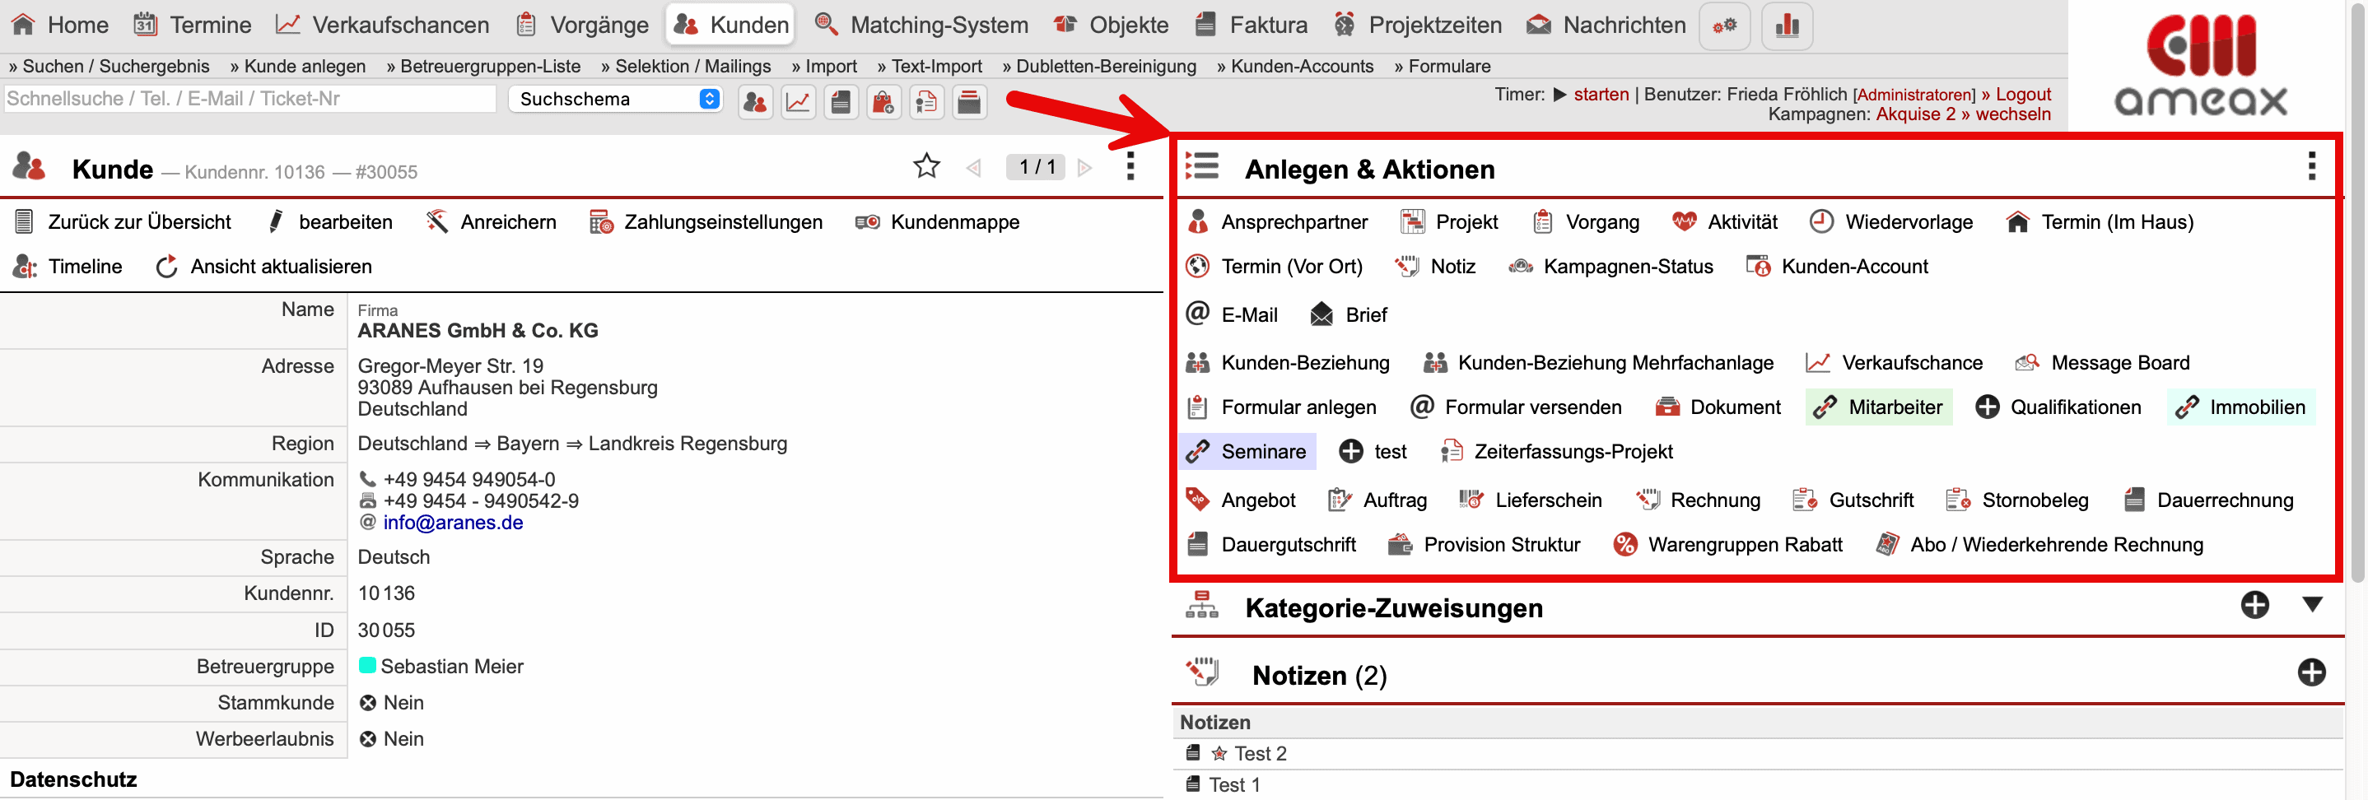Start the timer play control
This screenshot has width=2368, height=800.
[x=1560, y=95]
